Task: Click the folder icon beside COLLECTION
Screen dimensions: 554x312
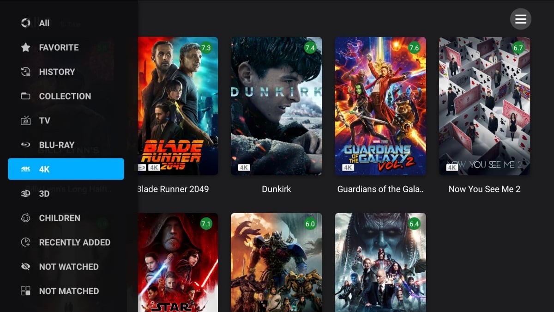Action: [x=26, y=96]
